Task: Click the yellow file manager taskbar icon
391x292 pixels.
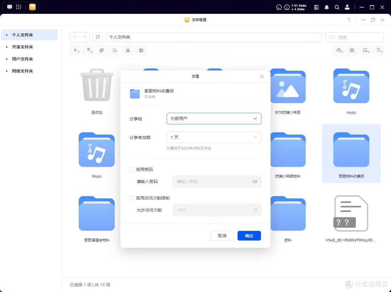Action: pos(33,7)
